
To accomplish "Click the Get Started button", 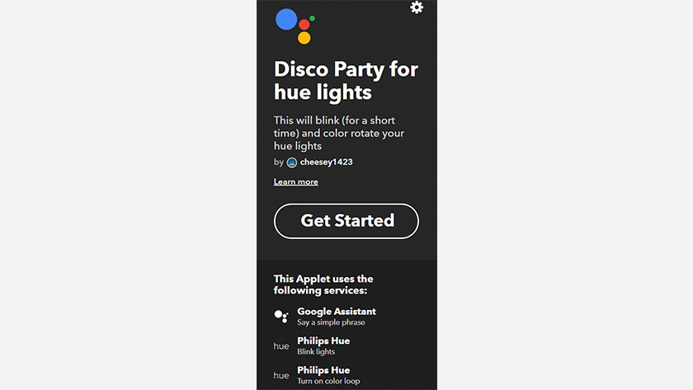I will click(x=346, y=221).
